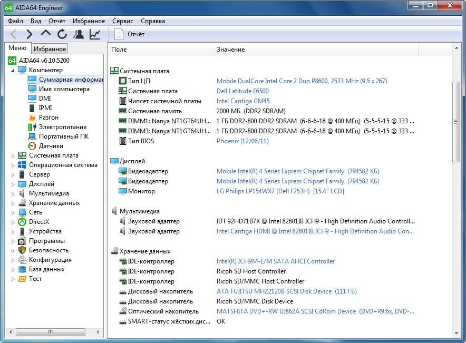Click the Мультимедиа speaker tree icon
Screen dimensions: 466x343
pos(22,193)
